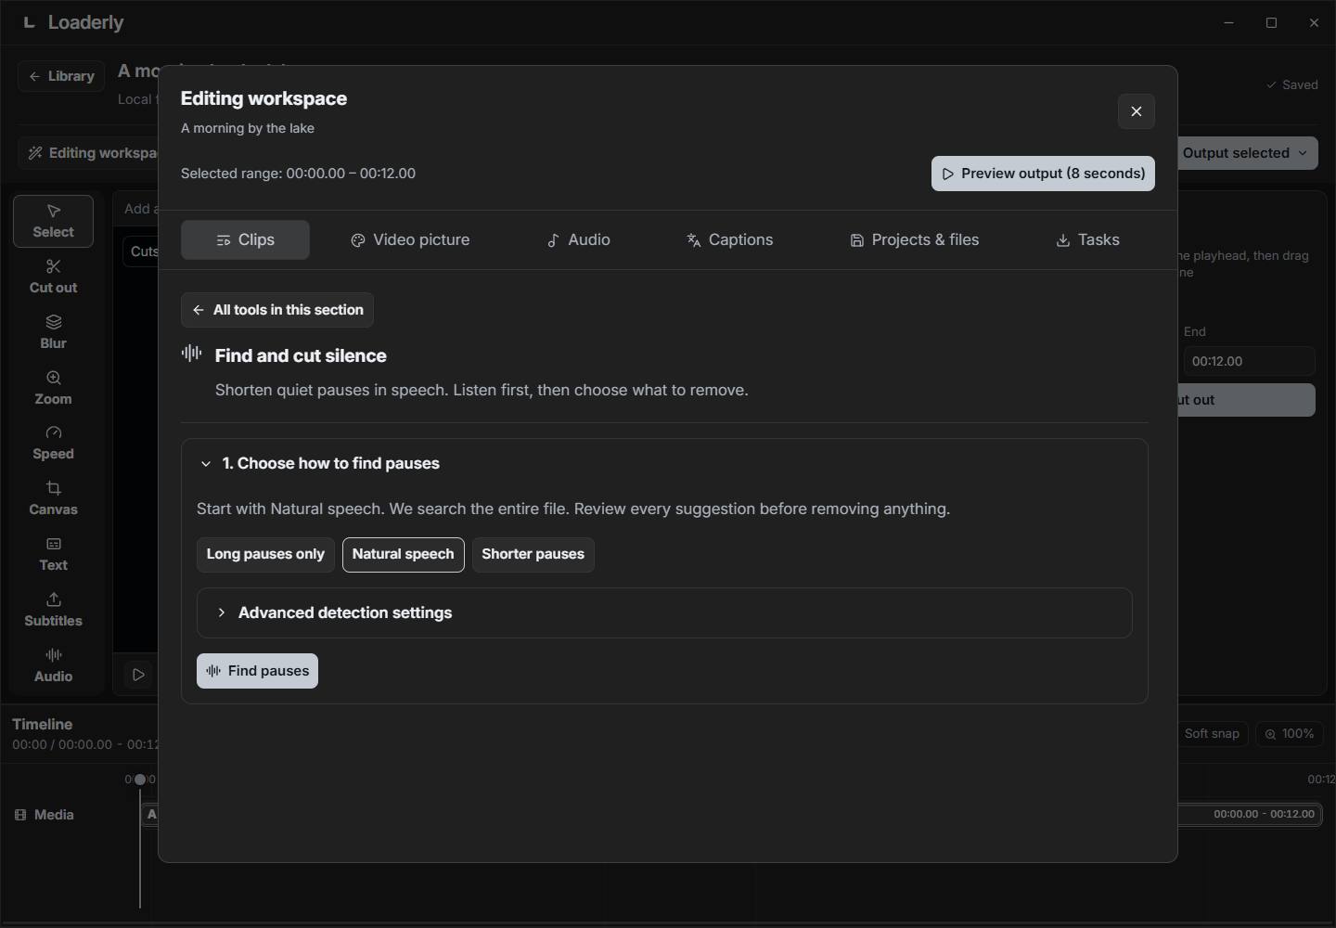
Task: Select the Select tool in sidebar
Action: point(53,221)
